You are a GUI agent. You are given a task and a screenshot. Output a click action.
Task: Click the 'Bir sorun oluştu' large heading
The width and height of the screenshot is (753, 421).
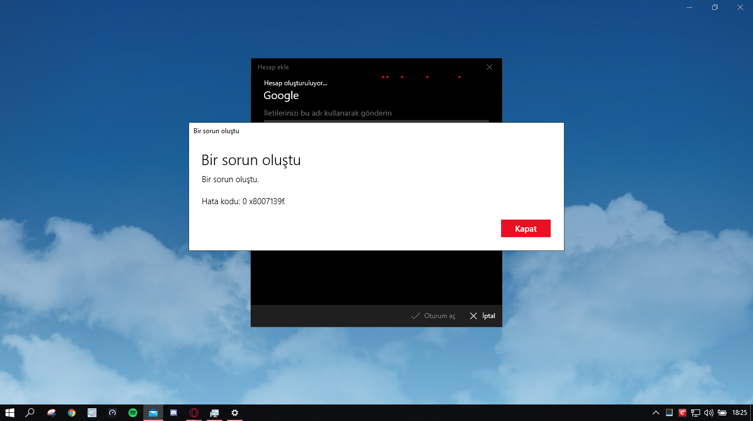point(251,160)
